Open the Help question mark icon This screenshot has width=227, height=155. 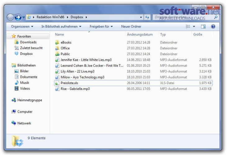pos(213,26)
